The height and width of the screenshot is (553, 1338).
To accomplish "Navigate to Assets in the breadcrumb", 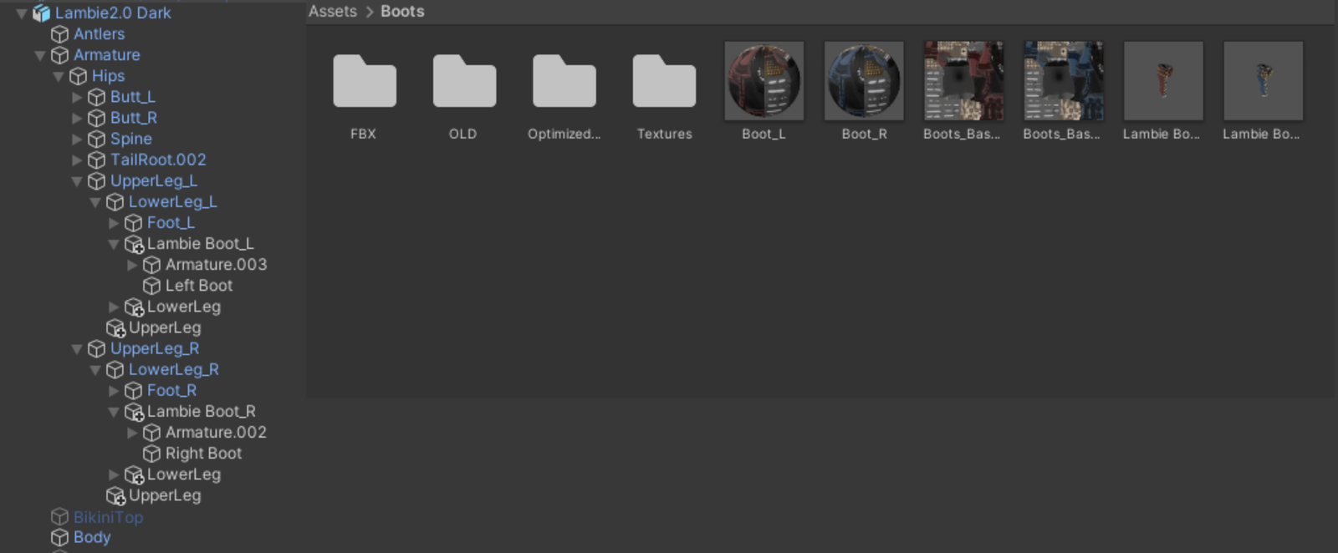I will pos(332,12).
